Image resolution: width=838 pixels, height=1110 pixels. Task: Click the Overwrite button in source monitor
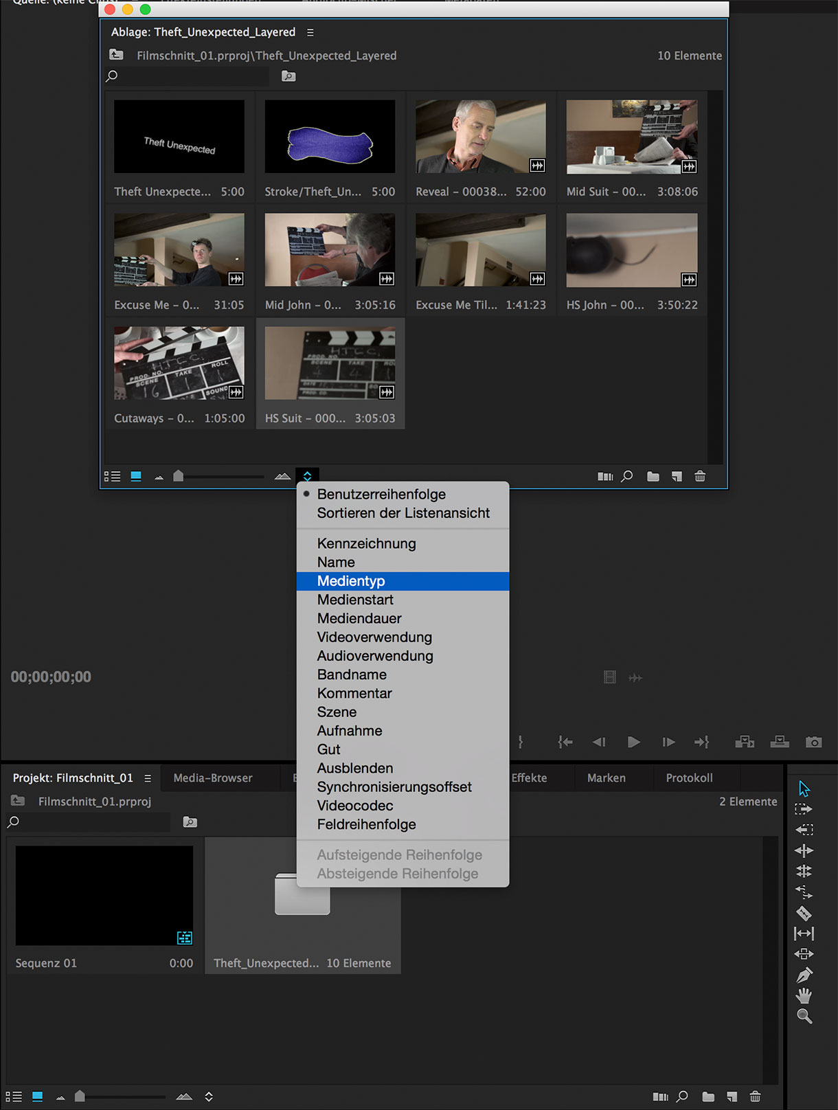(780, 742)
